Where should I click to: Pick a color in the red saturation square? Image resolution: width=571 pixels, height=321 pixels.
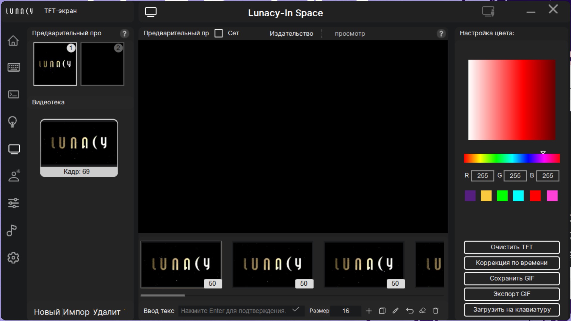coord(512,100)
